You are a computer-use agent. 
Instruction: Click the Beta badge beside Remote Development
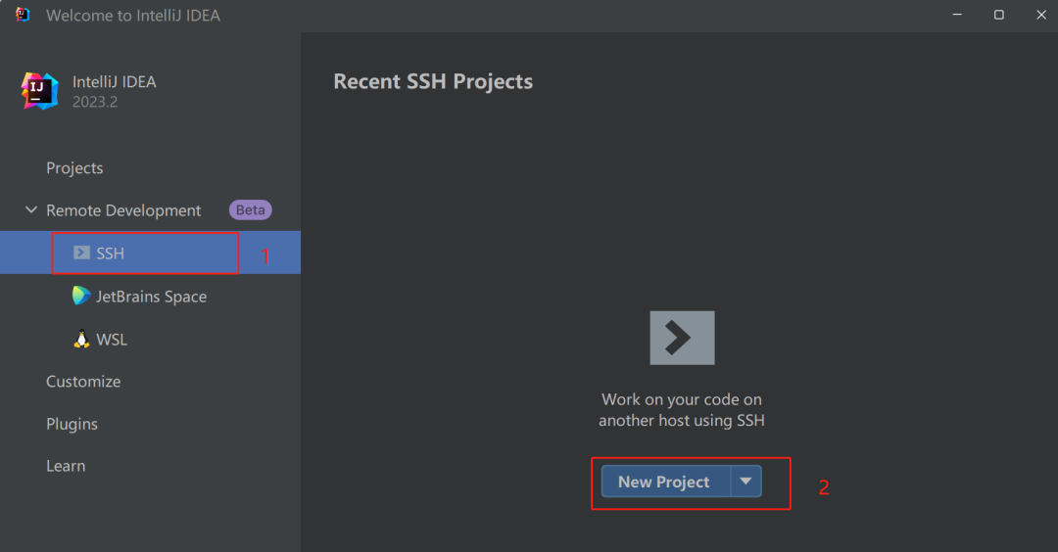click(250, 209)
